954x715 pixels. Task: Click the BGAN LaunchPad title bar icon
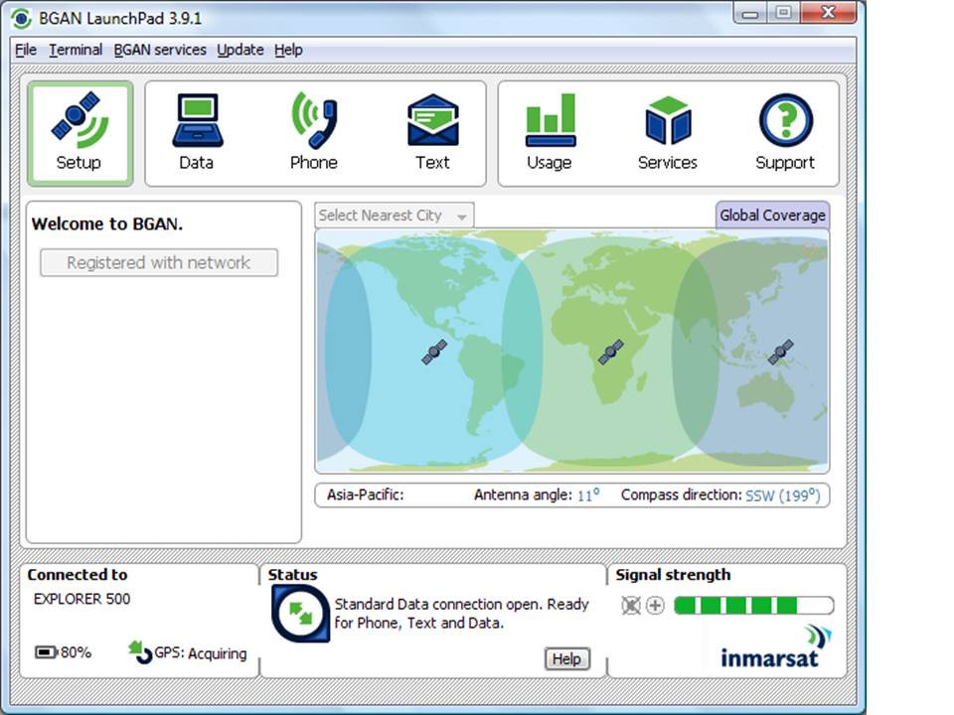tap(21, 18)
